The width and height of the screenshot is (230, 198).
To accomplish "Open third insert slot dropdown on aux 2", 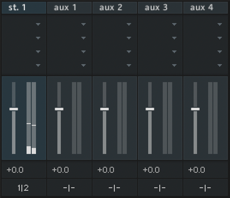I will (x=129, y=52).
